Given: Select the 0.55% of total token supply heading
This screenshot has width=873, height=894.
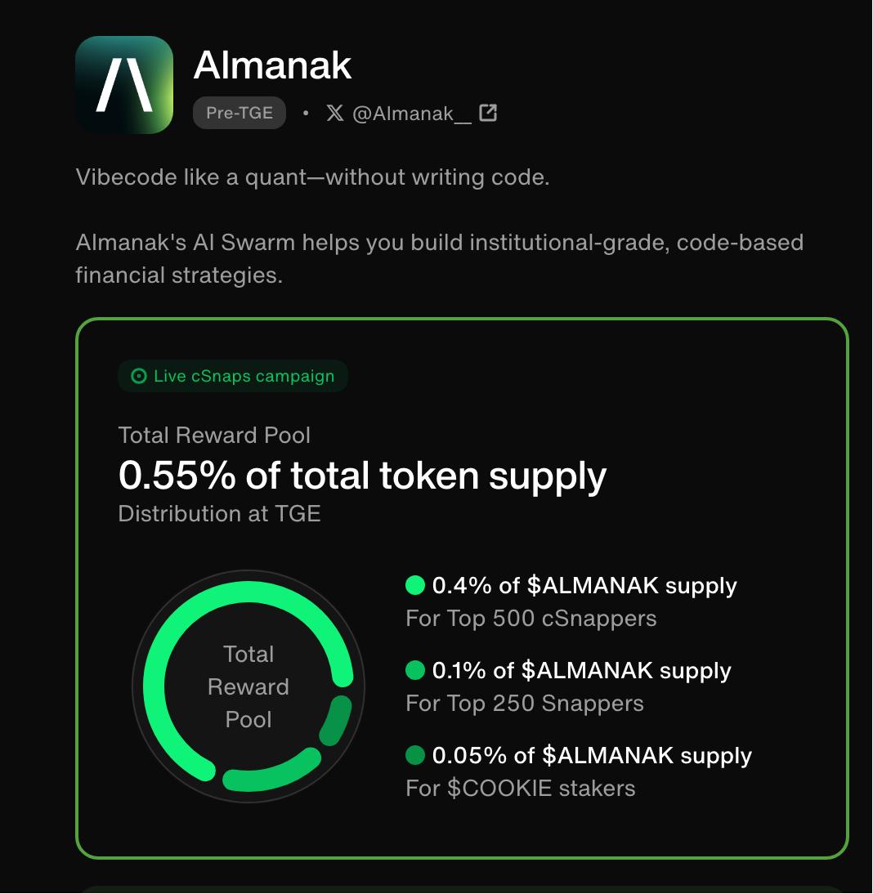Looking at the screenshot, I should click(362, 476).
